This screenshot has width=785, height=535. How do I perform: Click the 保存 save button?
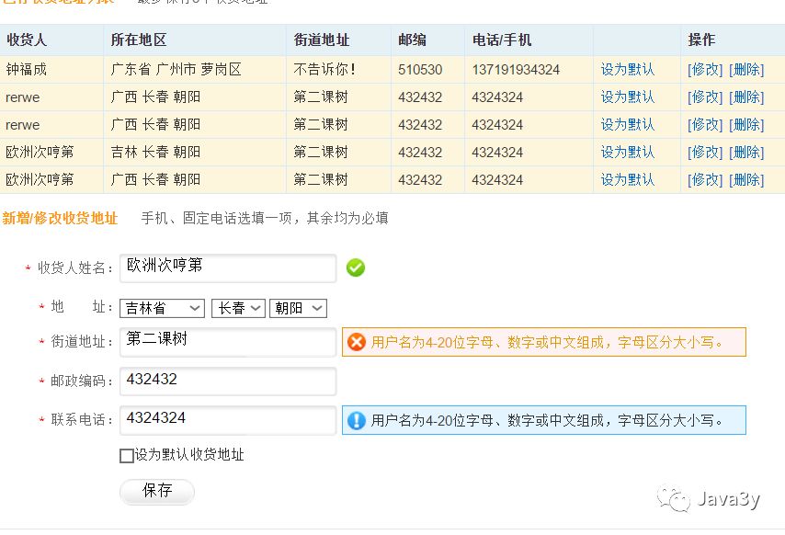157,491
